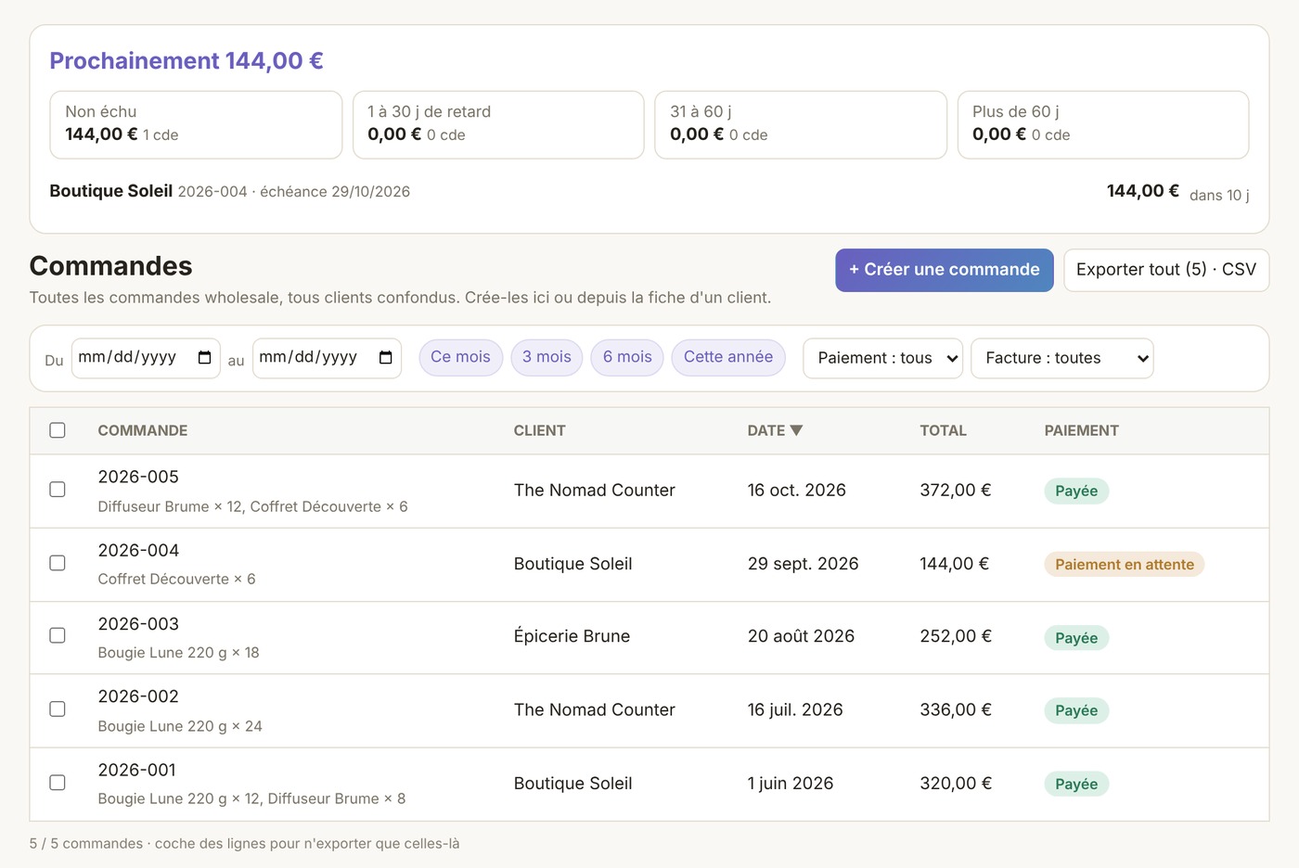
Task: Click the 372,00 € total amount
Action: click(956, 490)
